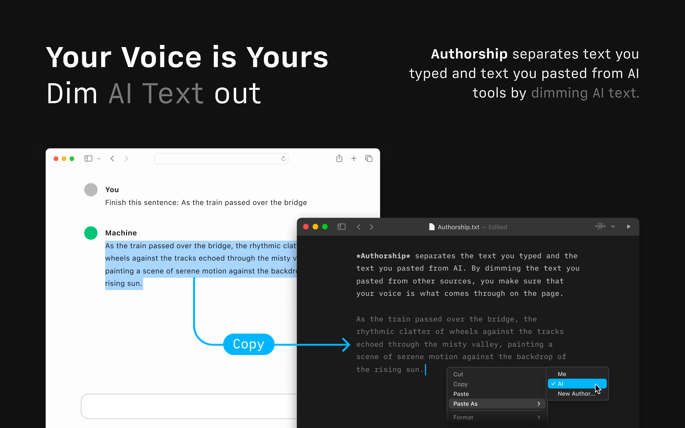This screenshot has width=685, height=428.
Task: Choose New Author... in the submenu
Action: (576, 394)
